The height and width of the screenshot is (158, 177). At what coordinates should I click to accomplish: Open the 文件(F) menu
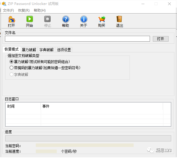[x=8, y=10]
